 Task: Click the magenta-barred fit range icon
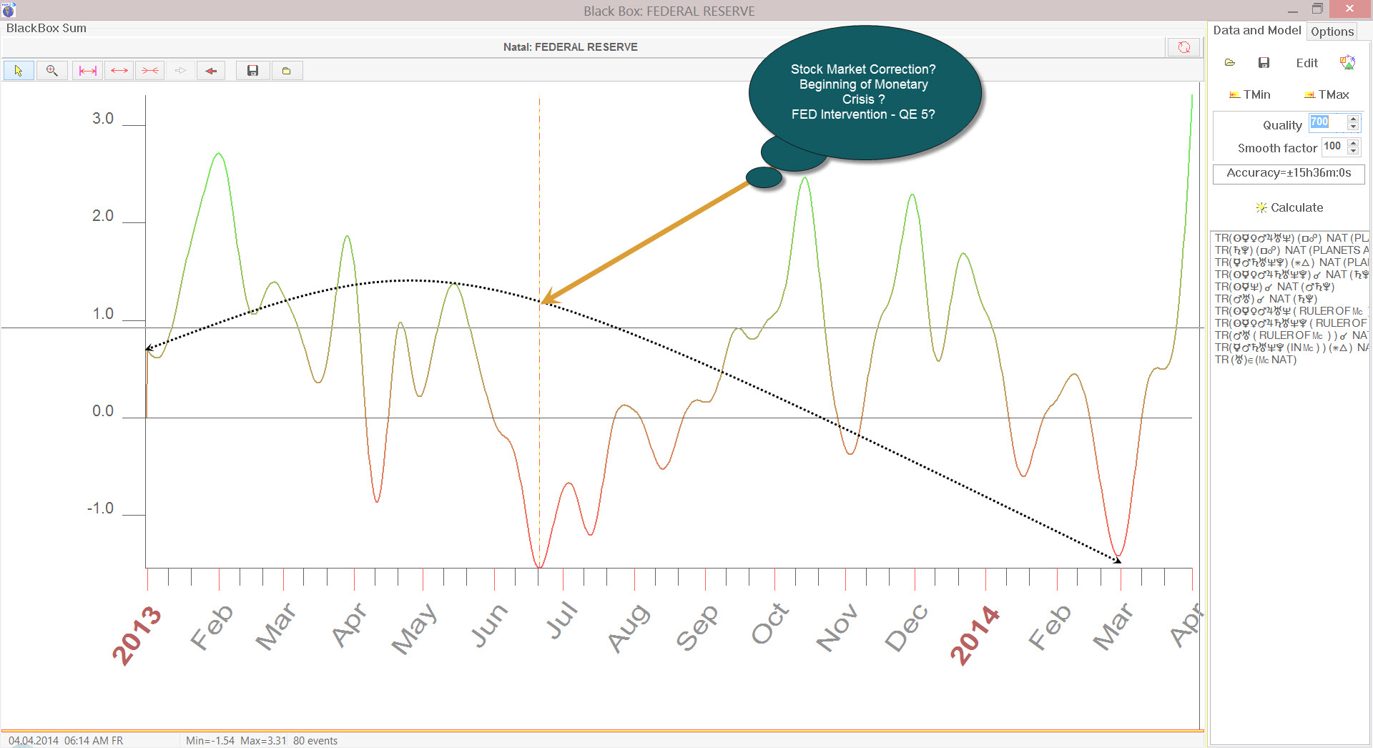coord(87,71)
